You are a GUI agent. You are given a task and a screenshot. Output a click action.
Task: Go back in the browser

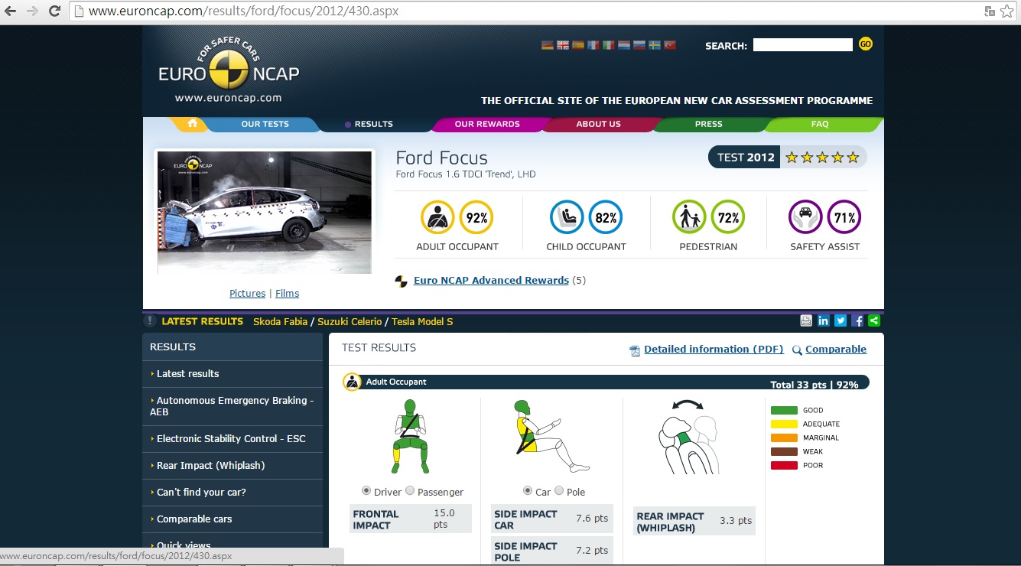coord(11,11)
